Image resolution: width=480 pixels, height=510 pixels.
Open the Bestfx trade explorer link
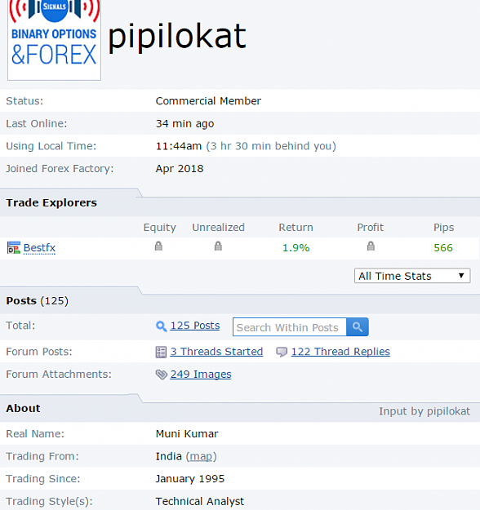39,248
